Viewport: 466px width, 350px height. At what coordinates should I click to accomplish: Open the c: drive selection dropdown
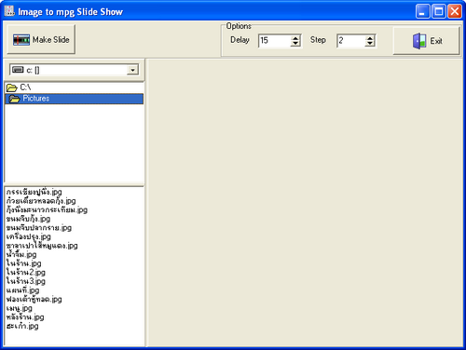(132, 70)
